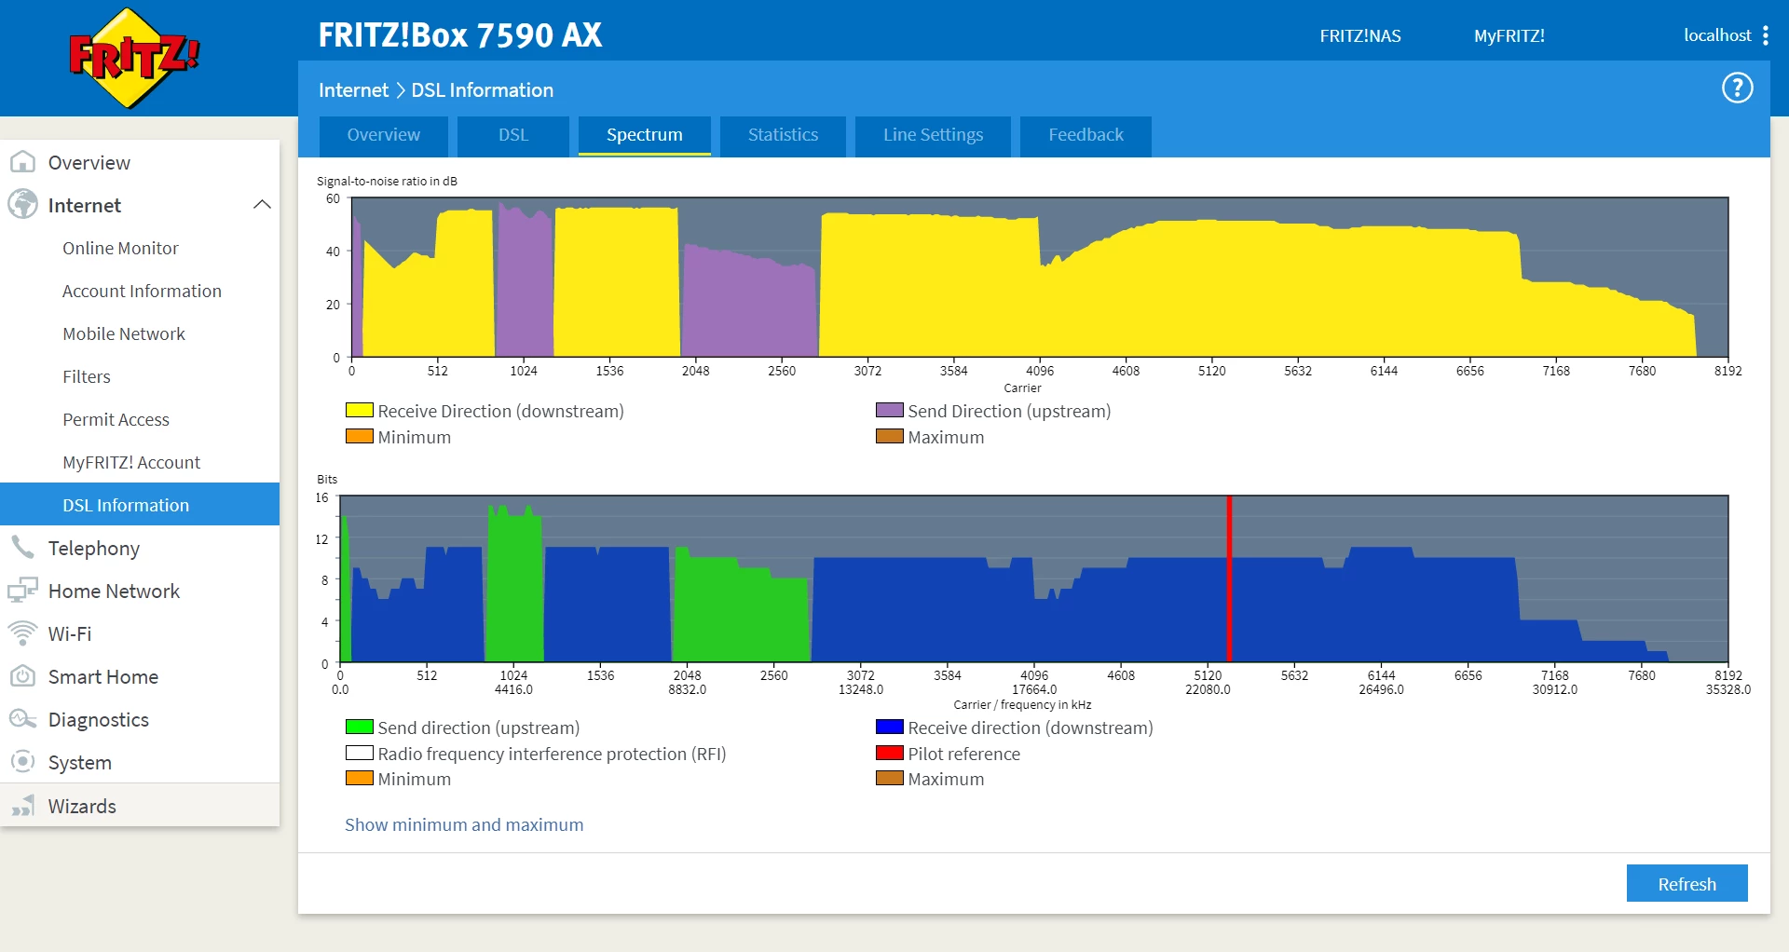The width and height of the screenshot is (1789, 952).
Task: Click the Wi-Fi signal icon
Action: [x=22, y=633]
